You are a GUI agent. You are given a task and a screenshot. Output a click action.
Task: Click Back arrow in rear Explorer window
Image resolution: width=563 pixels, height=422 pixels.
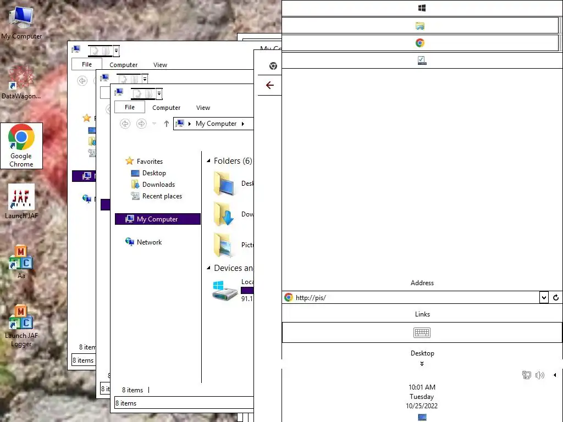82,80
